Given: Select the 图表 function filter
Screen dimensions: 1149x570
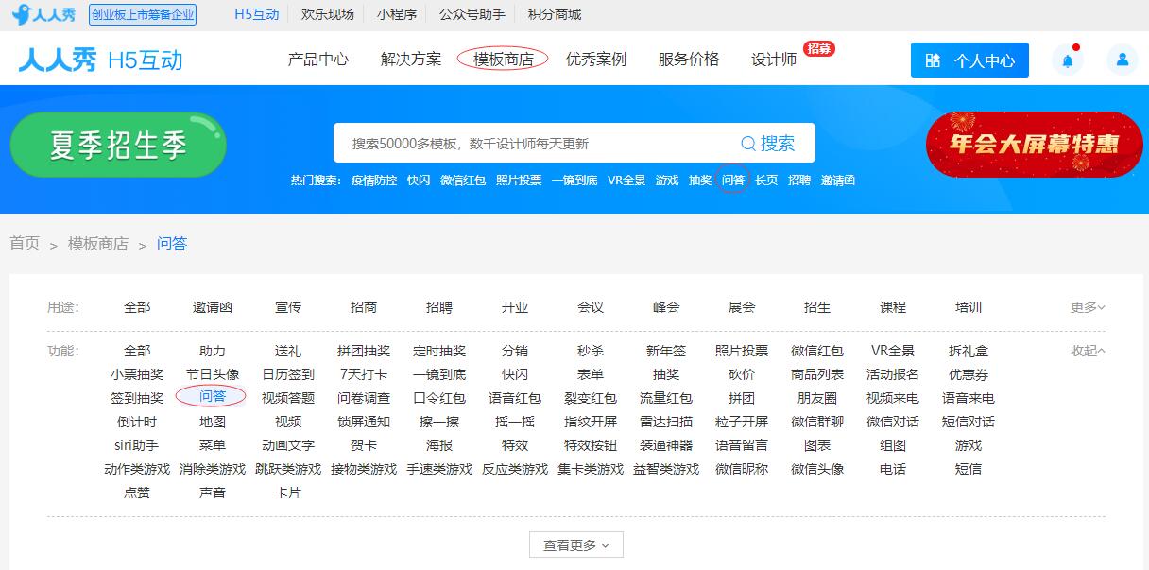Looking at the screenshot, I should 817,445.
